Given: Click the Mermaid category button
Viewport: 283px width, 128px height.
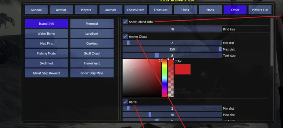Looking at the screenshot, I should [x=92, y=24].
